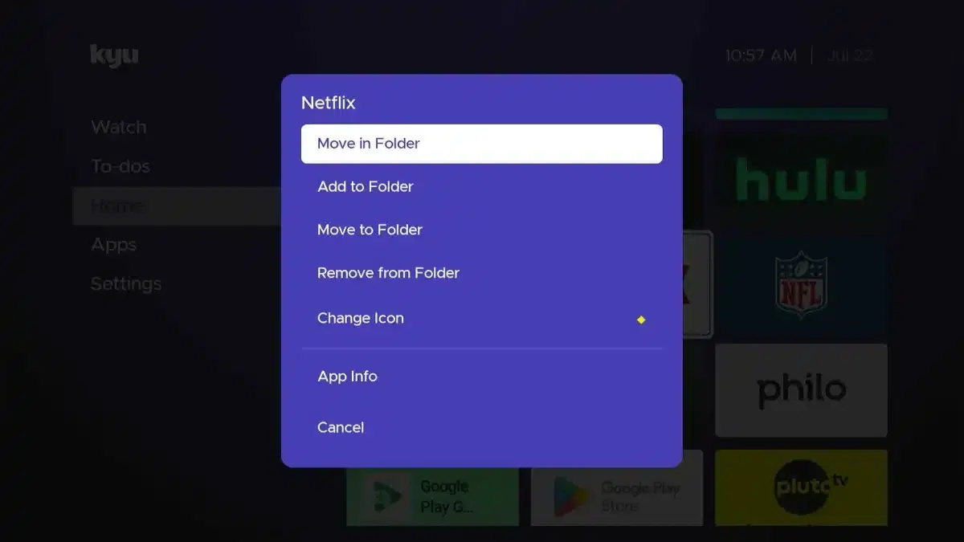Click the 10:57 AM clock
The height and width of the screenshot is (542, 964).
pyautogui.click(x=761, y=55)
